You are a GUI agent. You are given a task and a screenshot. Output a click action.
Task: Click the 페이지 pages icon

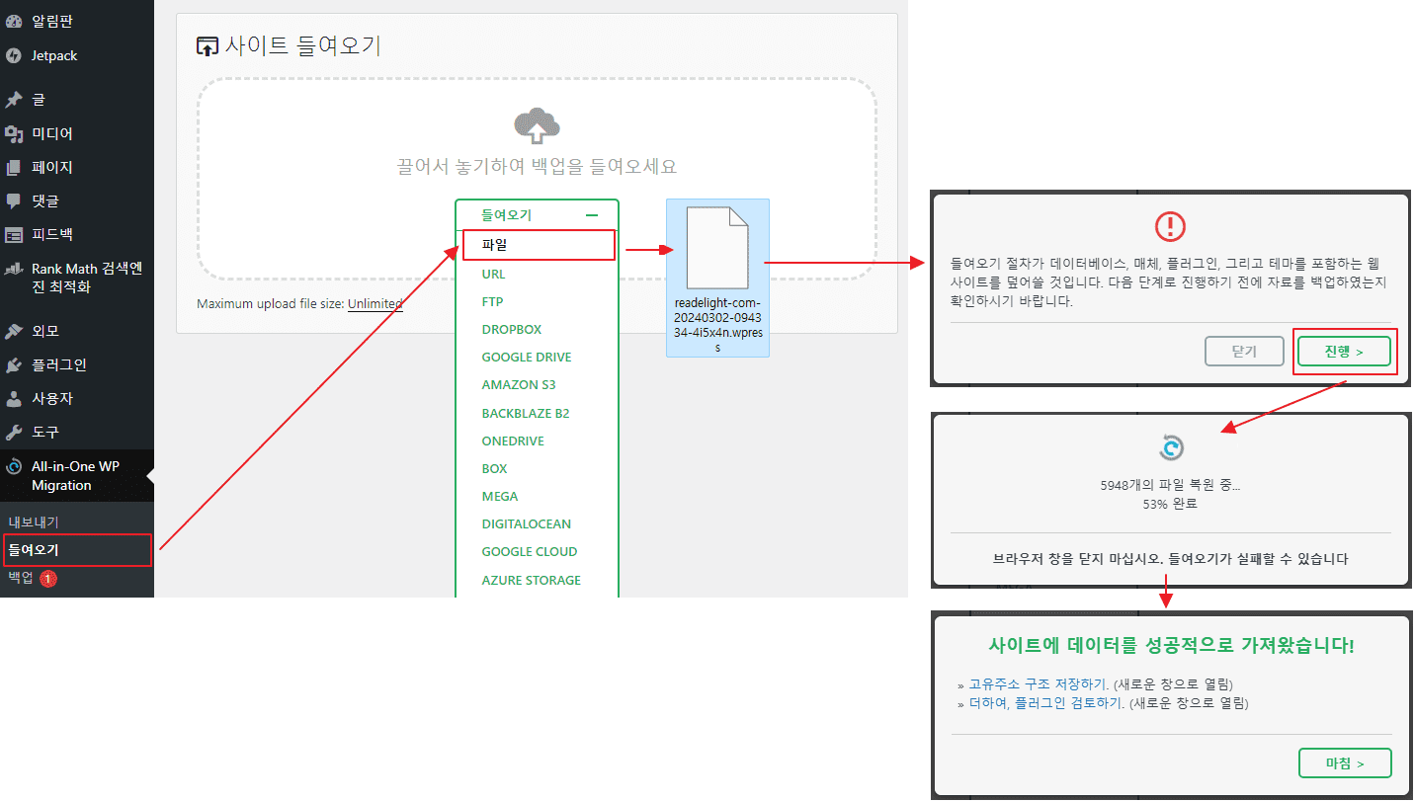coord(14,168)
